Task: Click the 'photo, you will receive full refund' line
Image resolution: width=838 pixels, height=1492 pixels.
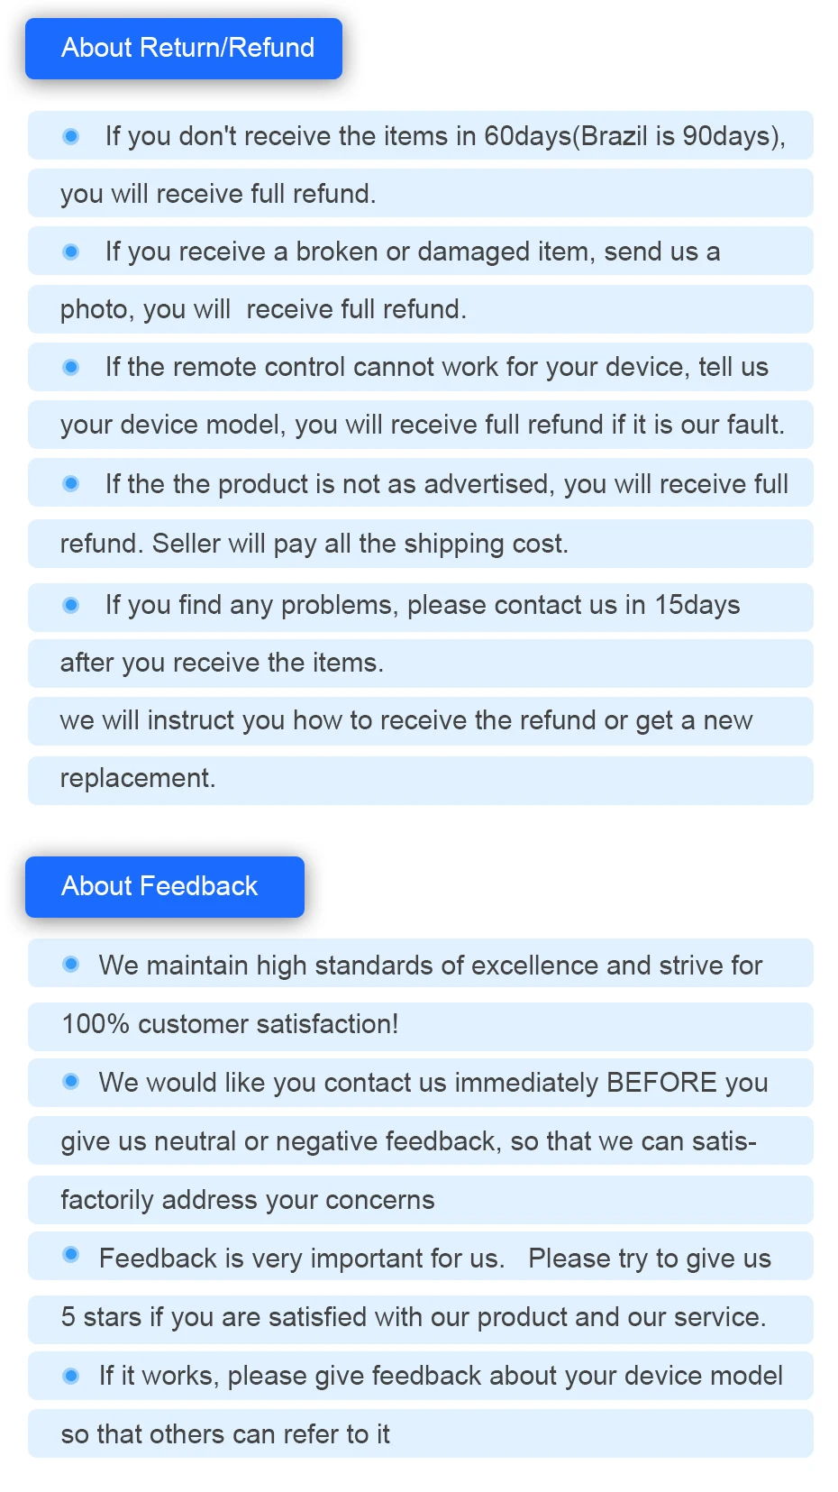Action: (263, 309)
